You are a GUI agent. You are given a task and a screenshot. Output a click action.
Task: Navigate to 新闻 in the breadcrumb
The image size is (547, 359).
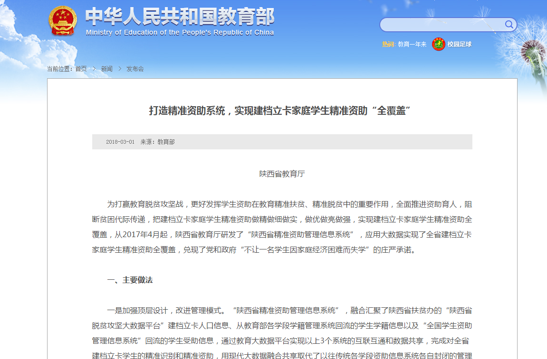(x=107, y=69)
